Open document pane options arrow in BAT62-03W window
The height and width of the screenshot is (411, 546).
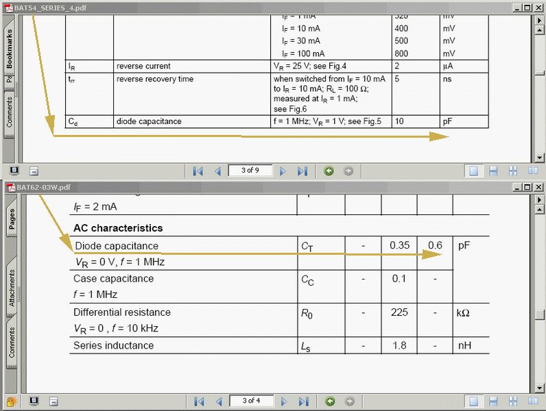click(539, 199)
